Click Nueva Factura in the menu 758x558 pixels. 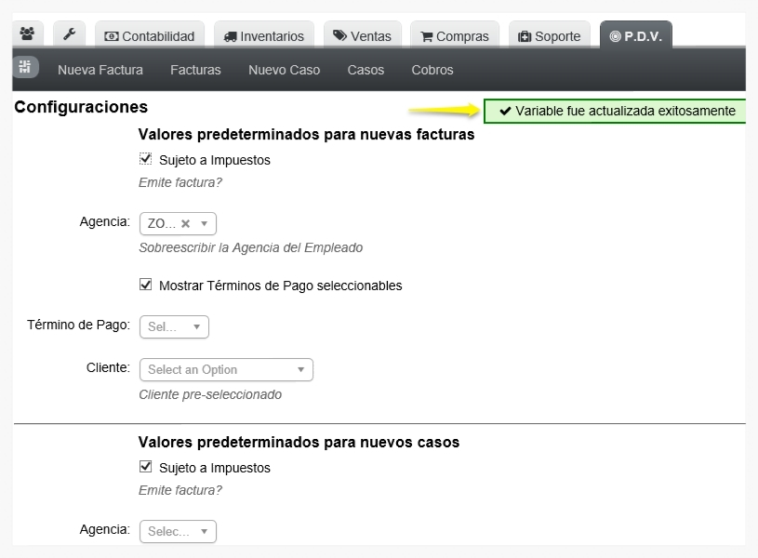click(100, 70)
